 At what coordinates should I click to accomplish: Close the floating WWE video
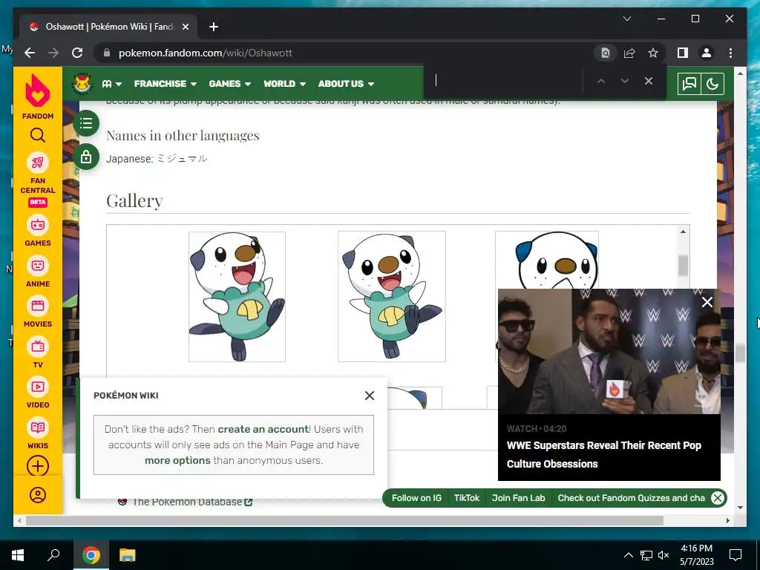[707, 302]
